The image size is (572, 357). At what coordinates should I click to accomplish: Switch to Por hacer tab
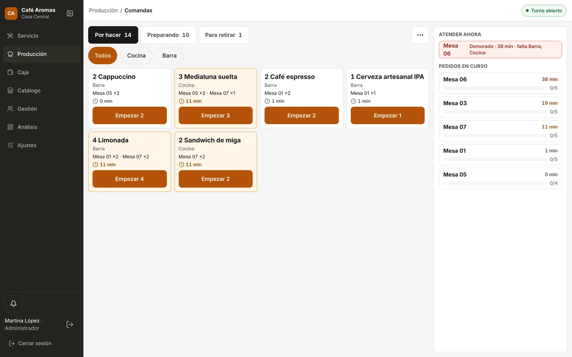(x=113, y=35)
